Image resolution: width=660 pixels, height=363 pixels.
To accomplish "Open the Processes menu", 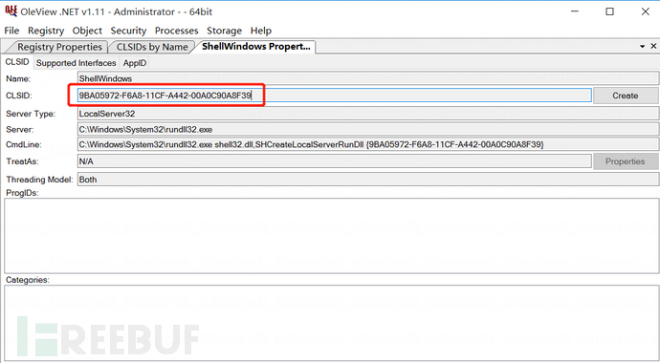I will (x=176, y=31).
